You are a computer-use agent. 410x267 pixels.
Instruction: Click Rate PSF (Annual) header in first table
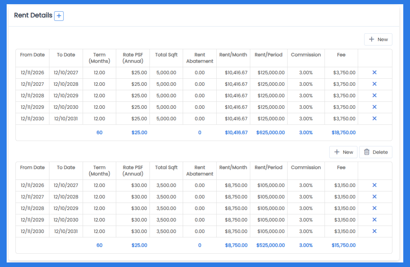[x=133, y=58]
